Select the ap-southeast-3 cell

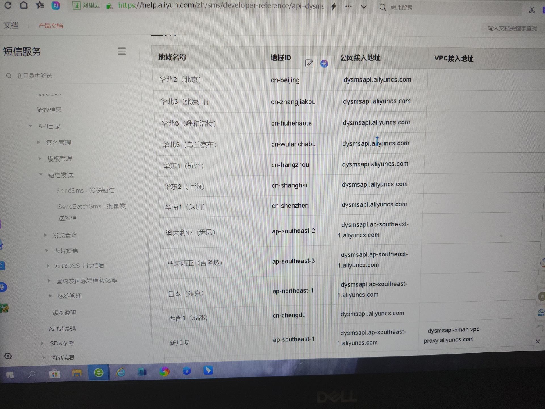click(x=294, y=261)
